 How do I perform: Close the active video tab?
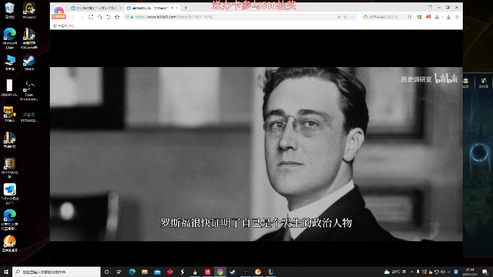coord(177,8)
